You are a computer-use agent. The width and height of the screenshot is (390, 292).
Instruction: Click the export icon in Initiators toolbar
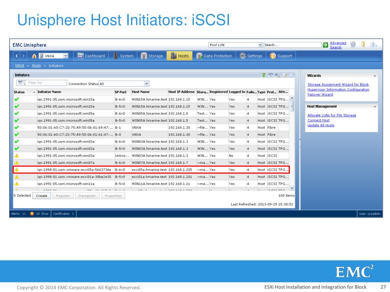285,75
